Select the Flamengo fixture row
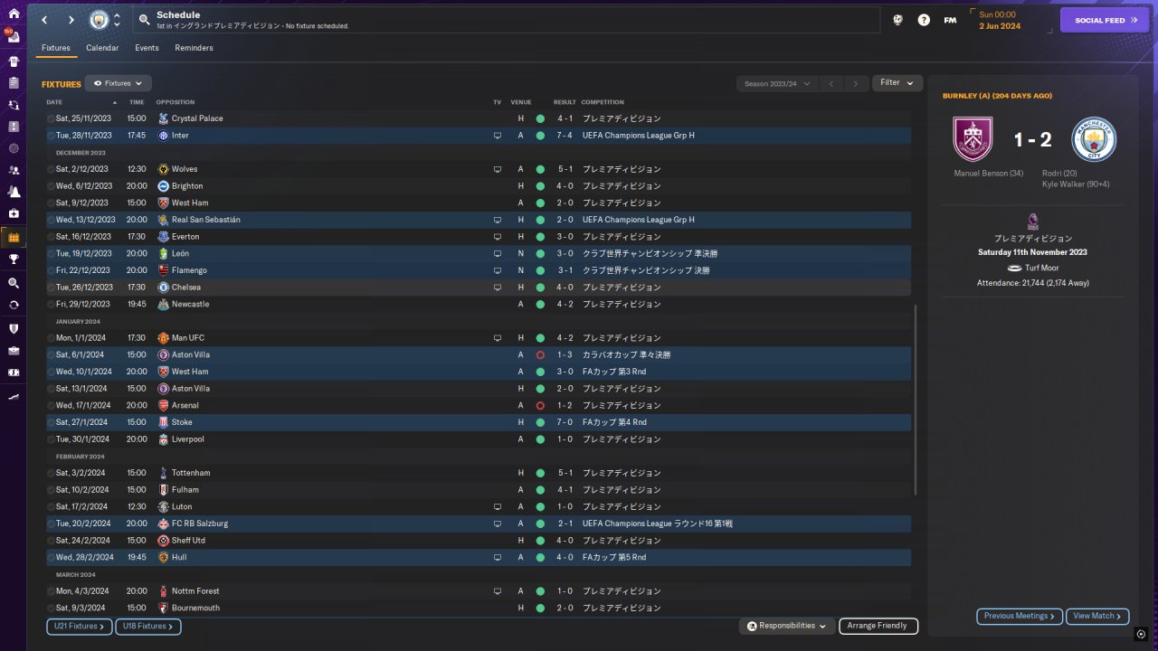Screen dimensions: 1158x651 click(479, 270)
